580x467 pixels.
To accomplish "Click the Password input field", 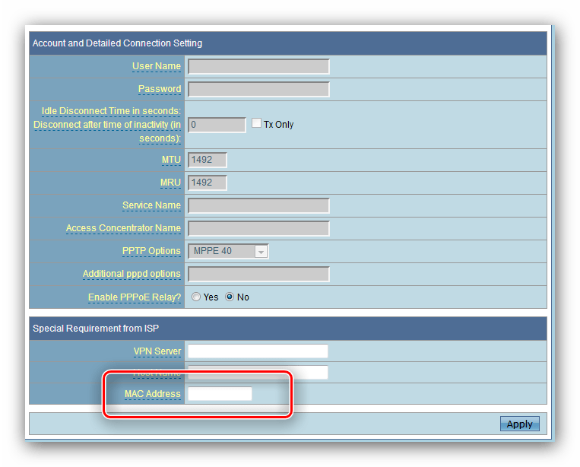I will tap(258, 90).
